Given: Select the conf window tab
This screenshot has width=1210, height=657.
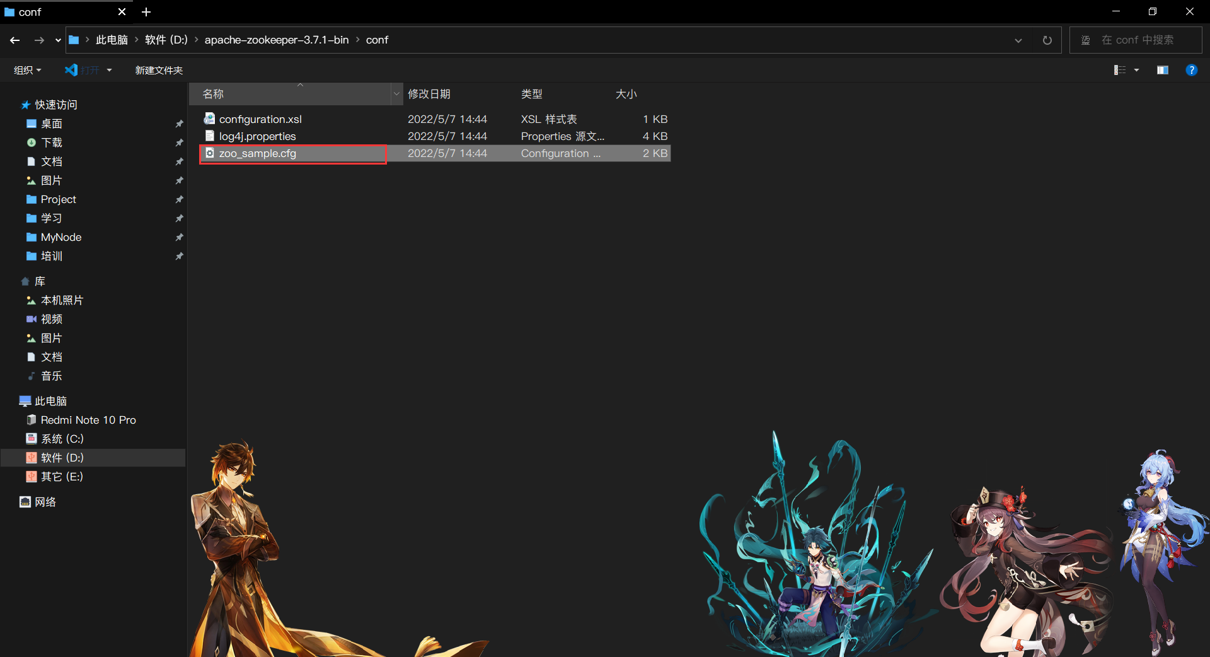Looking at the screenshot, I should [x=66, y=12].
